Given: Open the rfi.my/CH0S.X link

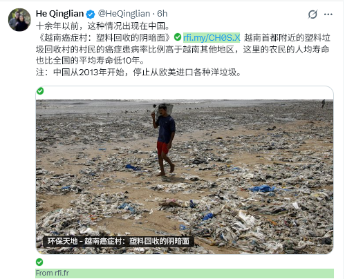Looking at the screenshot, I should 212,37.
